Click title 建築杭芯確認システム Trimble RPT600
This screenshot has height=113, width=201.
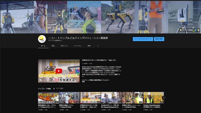tap(66, 106)
